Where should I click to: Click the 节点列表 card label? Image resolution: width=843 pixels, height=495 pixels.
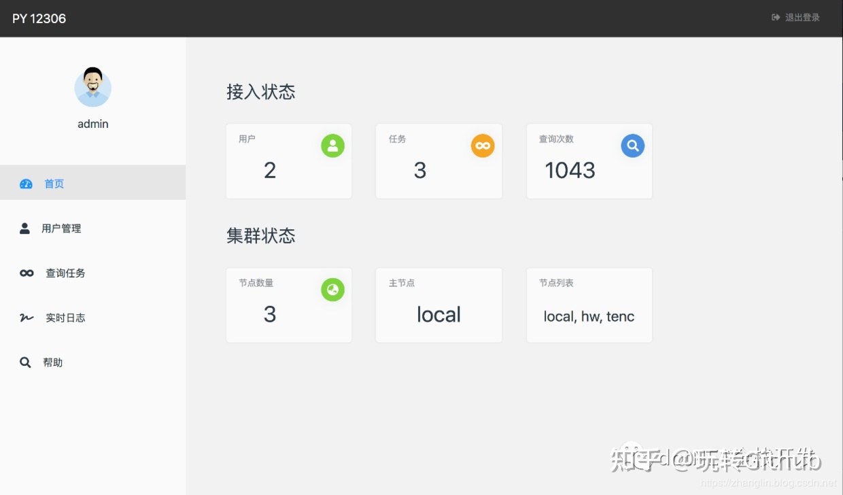pos(556,283)
